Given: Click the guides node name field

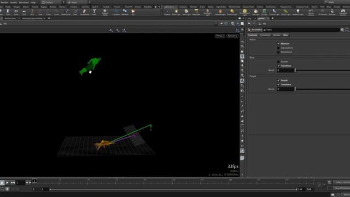Looking at the screenshot, I should 301,30.
